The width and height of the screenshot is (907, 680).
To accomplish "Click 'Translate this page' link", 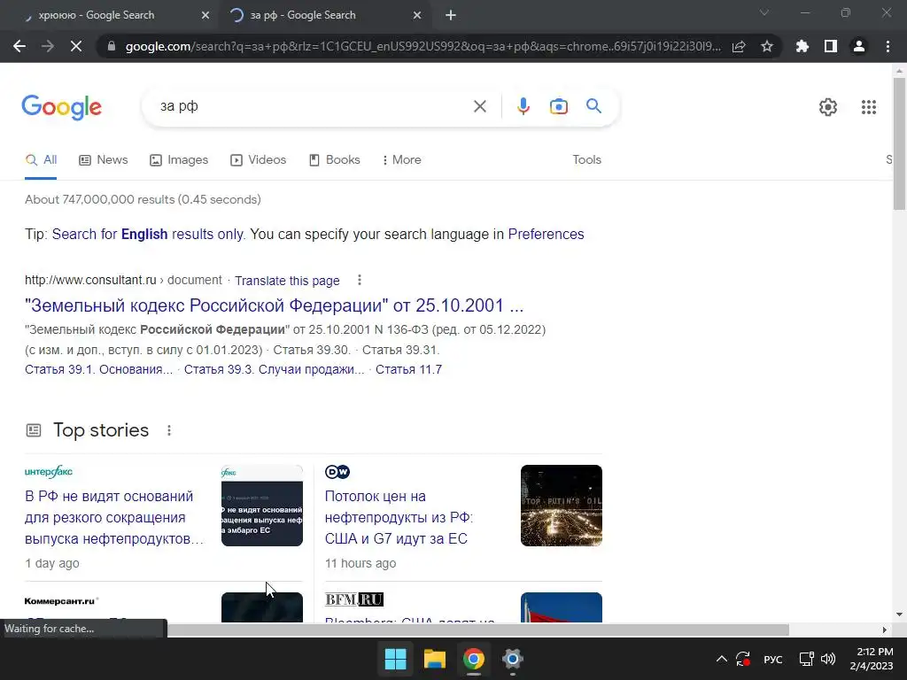I will 287,281.
